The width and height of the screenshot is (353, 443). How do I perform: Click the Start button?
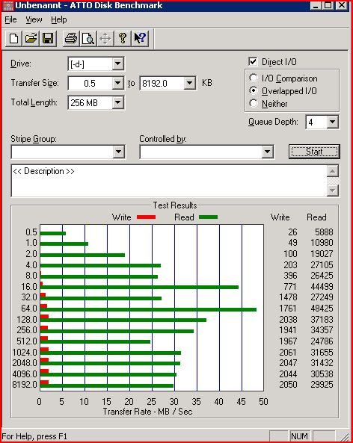coord(314,152)
